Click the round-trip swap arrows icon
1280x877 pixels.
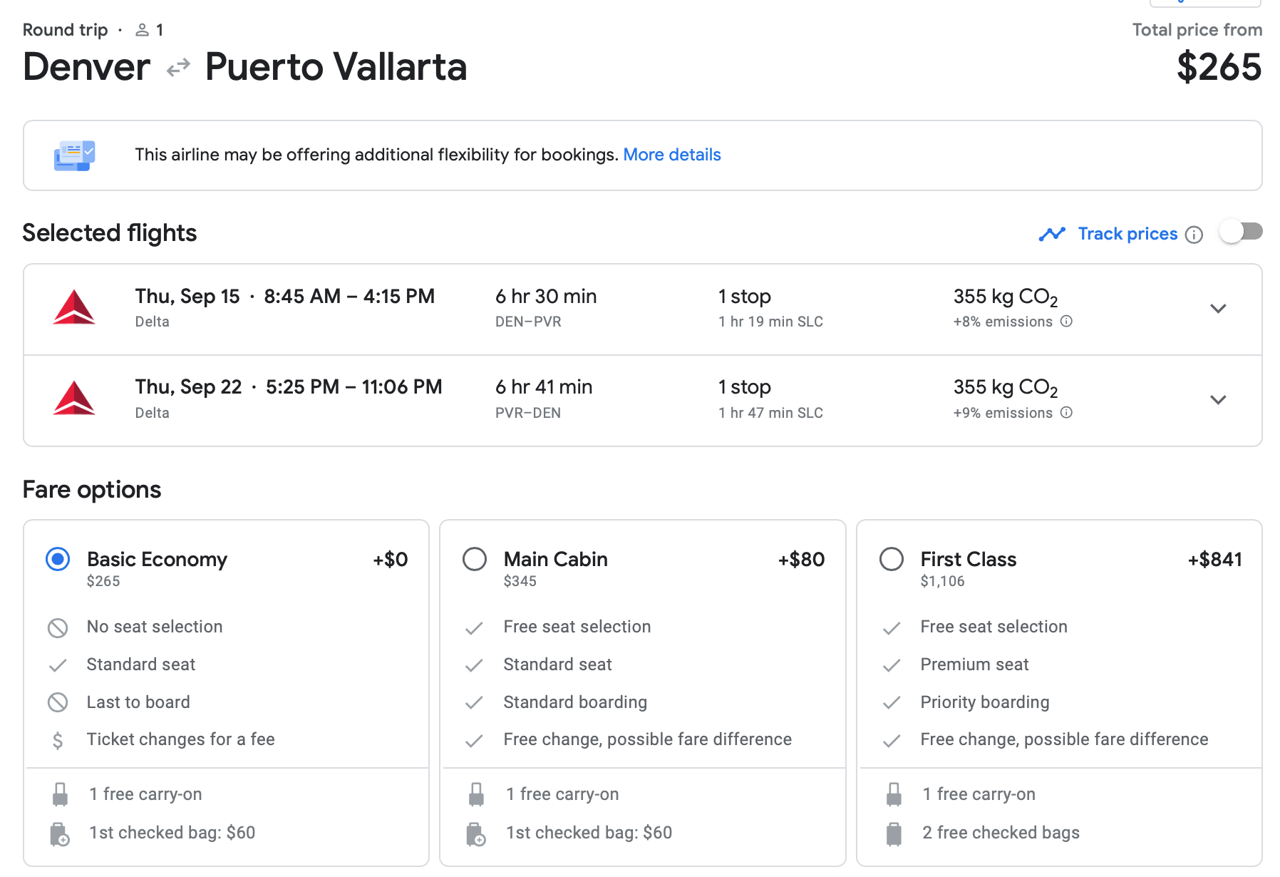[x=178, y=68]
